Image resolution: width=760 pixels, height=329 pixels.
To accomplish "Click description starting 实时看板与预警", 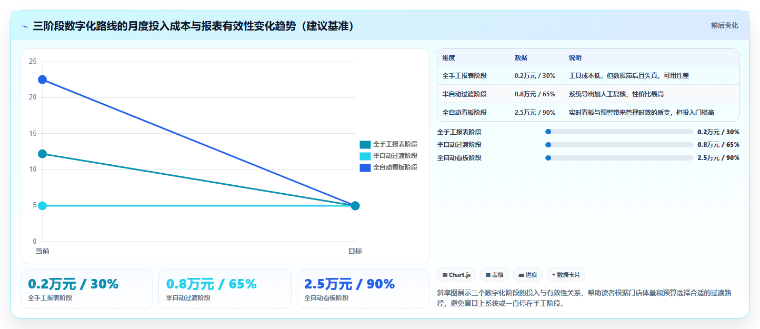I will coord(642,113).
